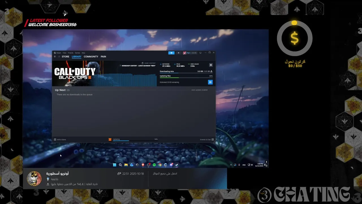
Task: Open Spotify from taskbar
Action: coord(154,165)
